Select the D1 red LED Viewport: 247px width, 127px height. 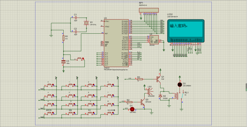click(132, 109)
